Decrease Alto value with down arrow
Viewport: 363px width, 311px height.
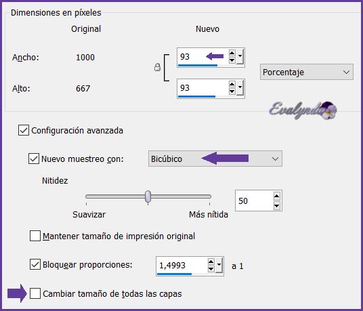coord(232,91)
